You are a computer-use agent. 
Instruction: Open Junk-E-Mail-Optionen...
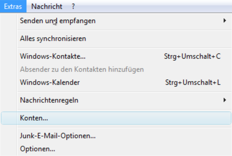(x=58, y=136)
